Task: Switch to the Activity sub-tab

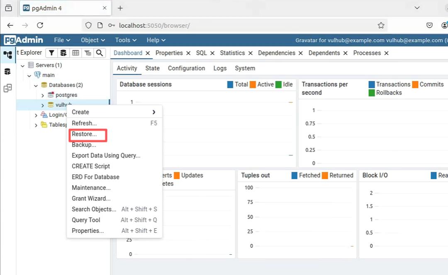Action: click(x=127, y=68)
